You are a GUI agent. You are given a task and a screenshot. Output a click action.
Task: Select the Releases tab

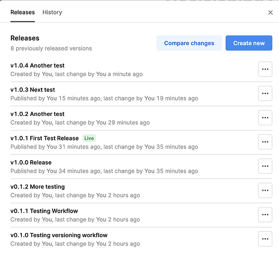(x=22, y=12)
